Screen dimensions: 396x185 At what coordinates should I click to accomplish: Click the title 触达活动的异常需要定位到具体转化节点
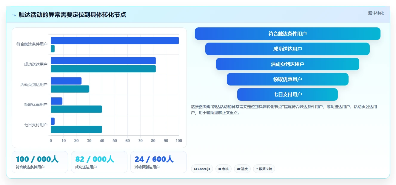pyautogui.click(x=72, y=15)
